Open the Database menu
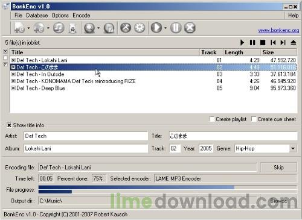302x220 pixels. coord(37,16)
